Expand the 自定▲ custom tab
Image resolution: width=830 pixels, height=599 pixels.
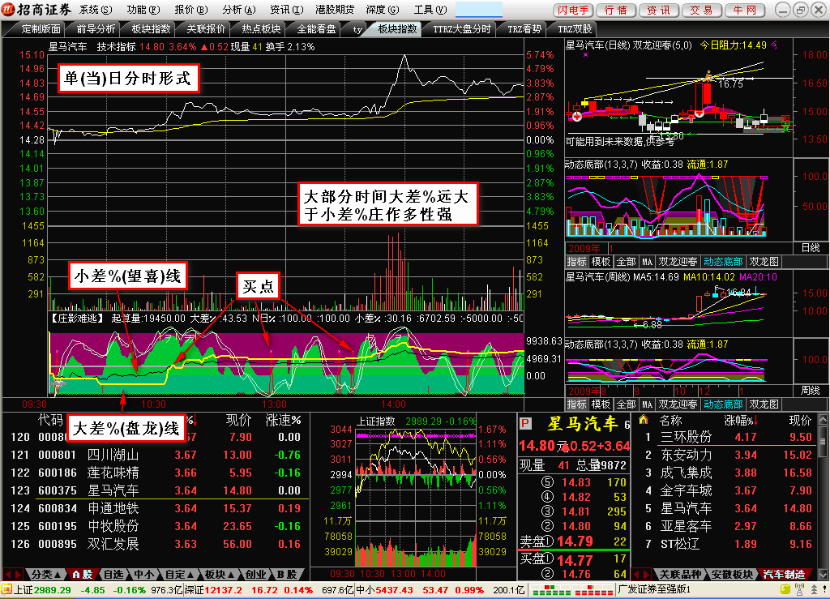(x=179, y=574)
